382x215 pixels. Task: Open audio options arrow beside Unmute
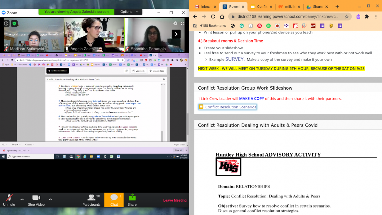coord(22,199)
